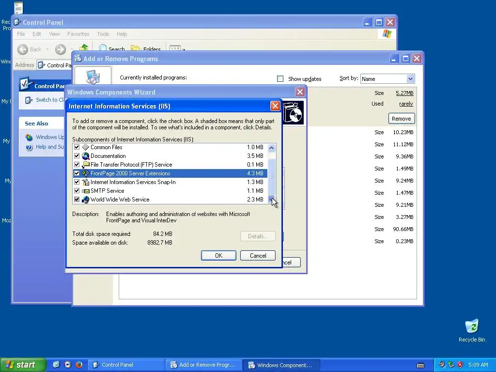Click the World Wide Web Service icon
This screenshot has height=372, width=496.
[x=85, y=200]
